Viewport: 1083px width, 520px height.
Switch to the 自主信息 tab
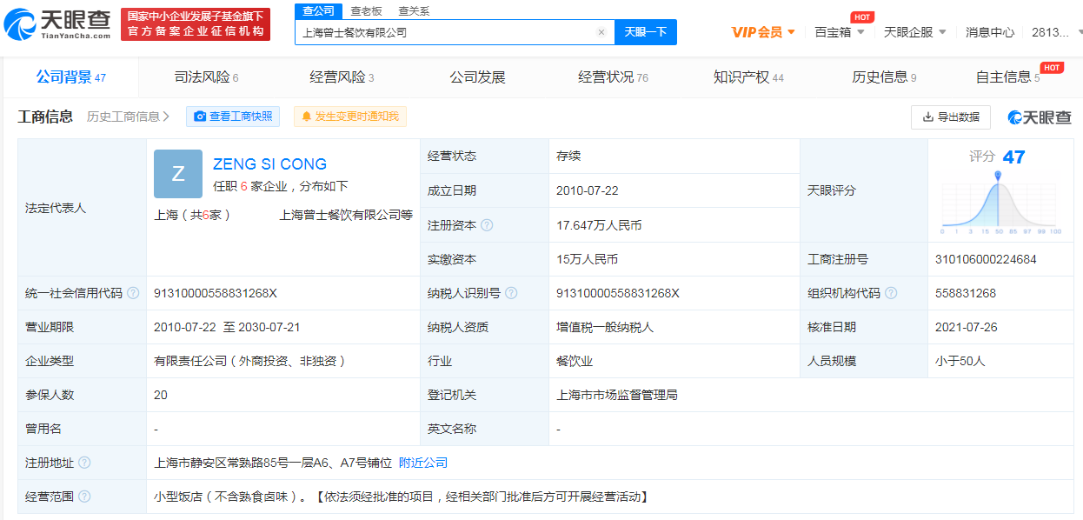1007,77
